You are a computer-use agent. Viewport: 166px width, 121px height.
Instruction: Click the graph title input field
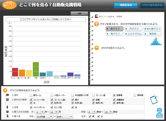pyautogui.click(x=46, y=19)
